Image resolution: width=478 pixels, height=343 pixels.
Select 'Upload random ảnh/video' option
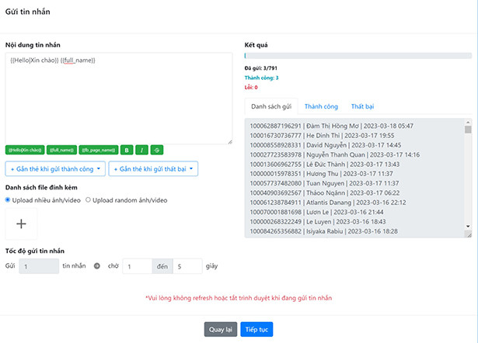click(88, 200)
